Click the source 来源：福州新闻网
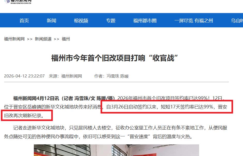Image resolution: width=243 pixels, height=156 pixels. pyautogui.click(x=65, y=76)
